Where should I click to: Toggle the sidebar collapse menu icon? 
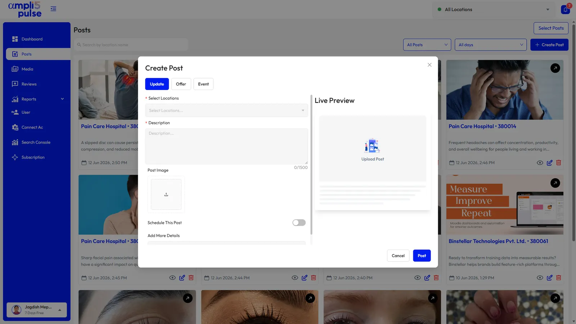click(53, 9)
